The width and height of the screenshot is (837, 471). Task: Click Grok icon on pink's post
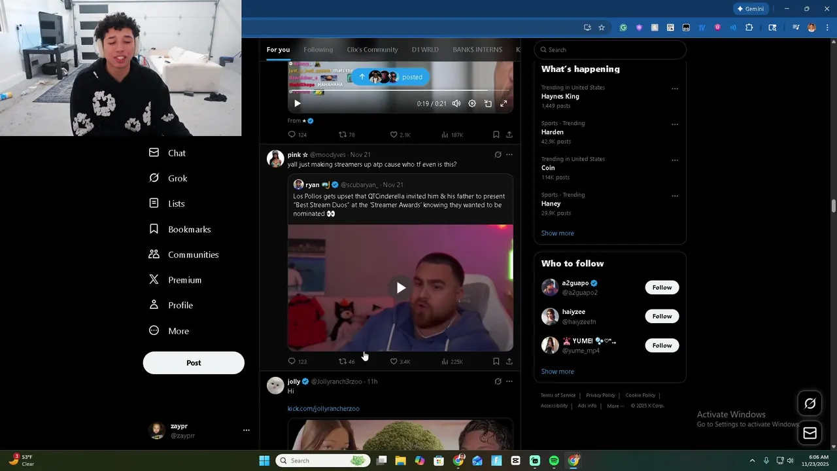pos(498,155)
